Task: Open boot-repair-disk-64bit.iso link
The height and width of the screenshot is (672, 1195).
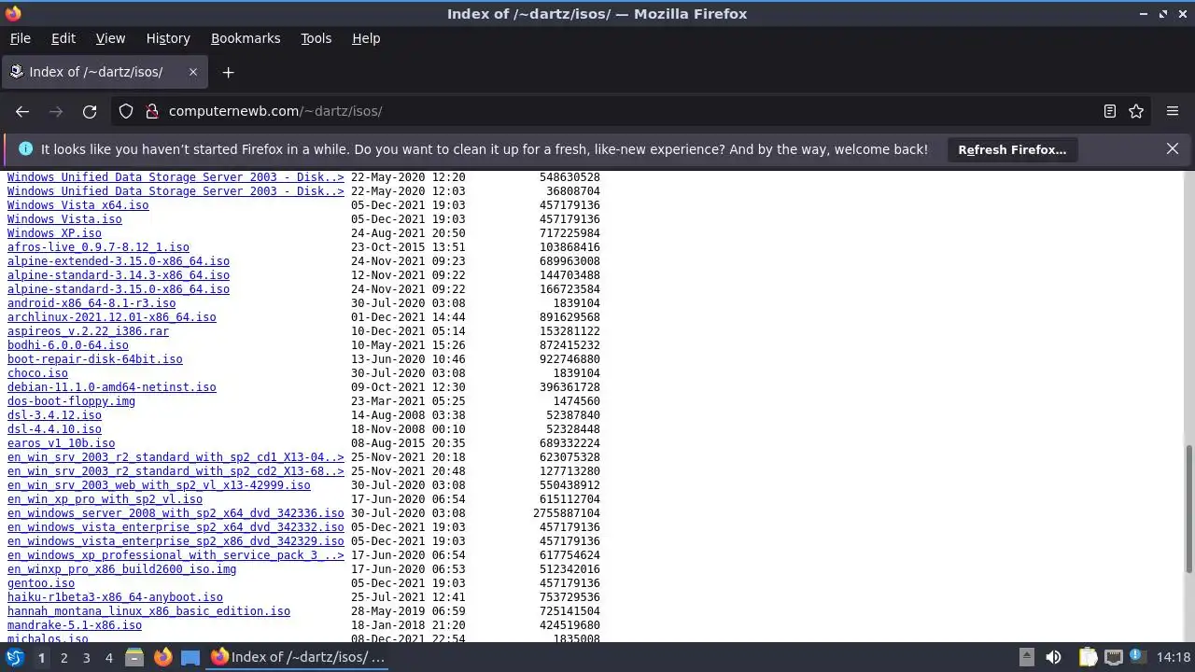Action: [95, 359]
